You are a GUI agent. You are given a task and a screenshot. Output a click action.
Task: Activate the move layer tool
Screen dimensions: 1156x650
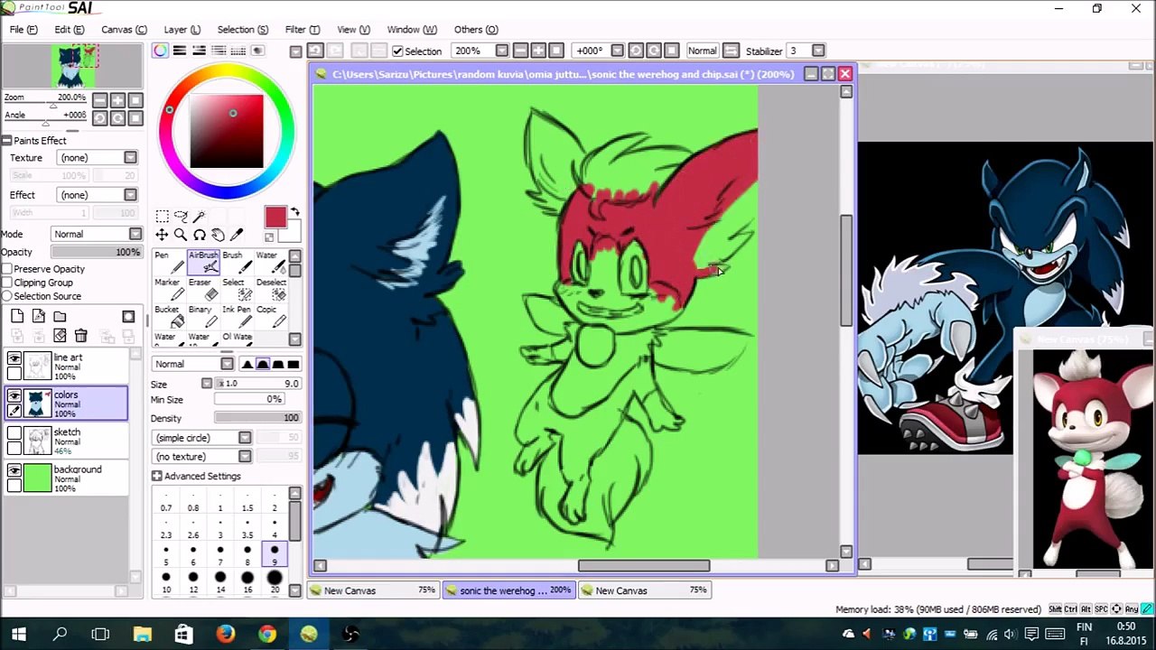coord(162,235)
